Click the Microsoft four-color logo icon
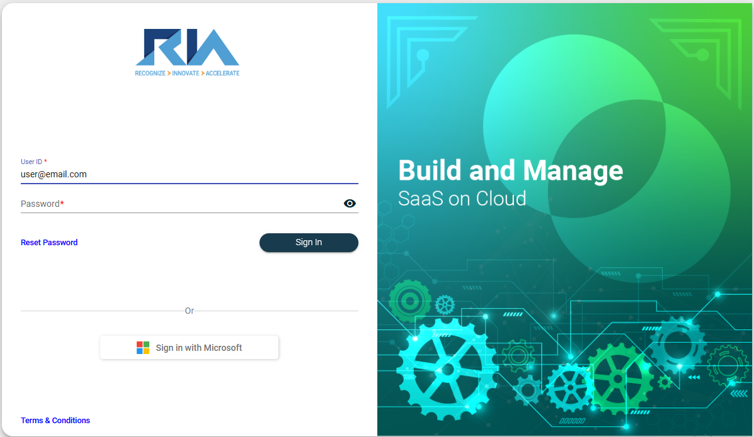 point(143,348)
